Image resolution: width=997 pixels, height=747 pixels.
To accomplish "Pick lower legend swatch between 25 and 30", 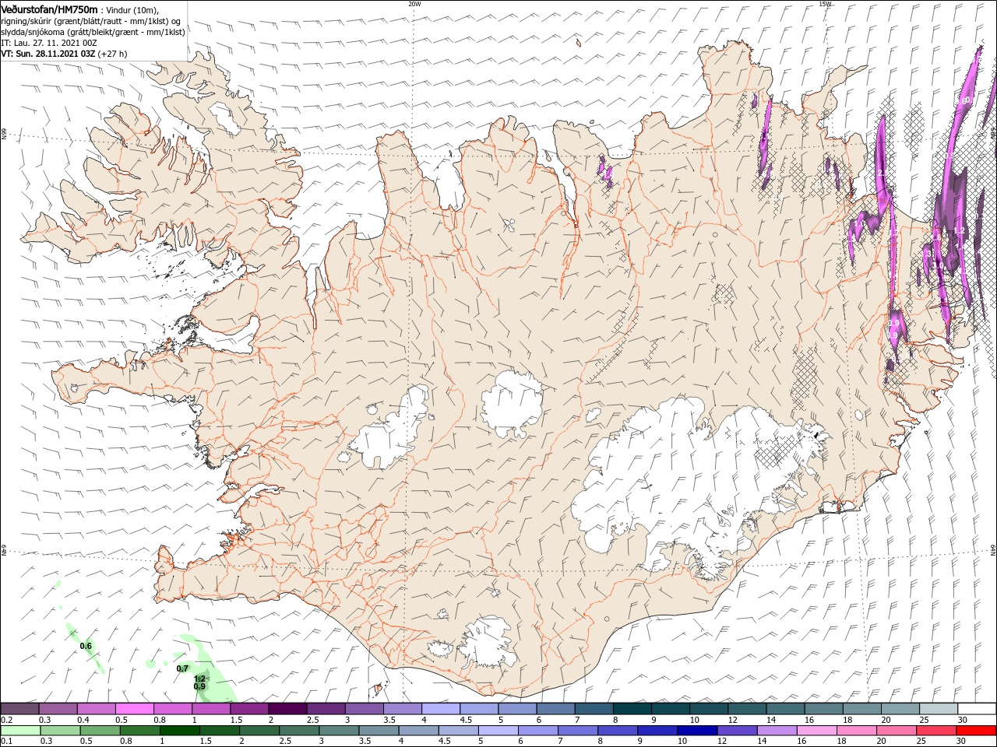I will (x=936, y=731).
